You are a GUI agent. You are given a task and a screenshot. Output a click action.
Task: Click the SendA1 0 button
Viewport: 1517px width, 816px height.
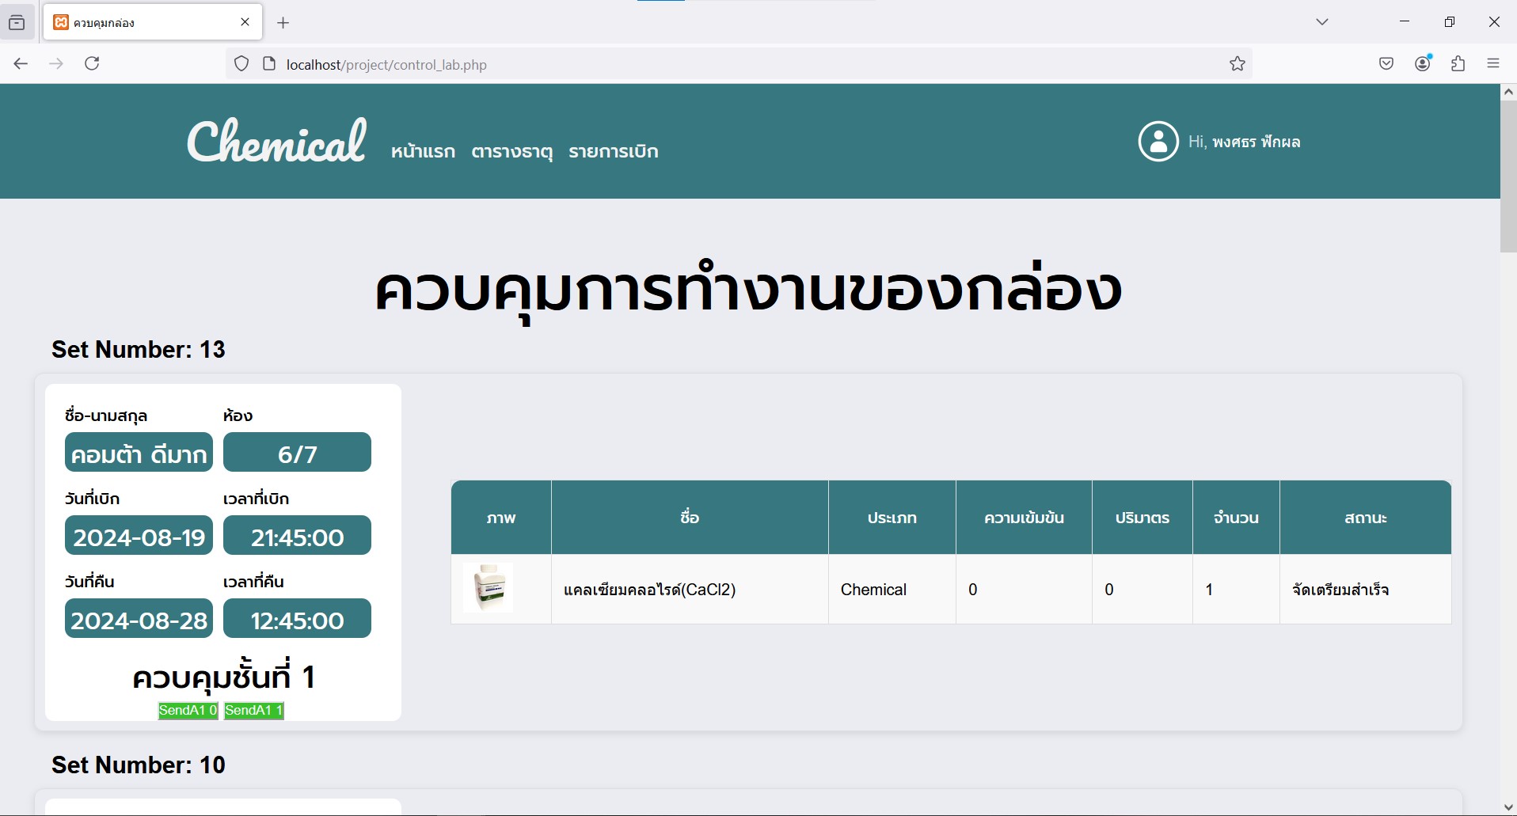tap(188, 710)
